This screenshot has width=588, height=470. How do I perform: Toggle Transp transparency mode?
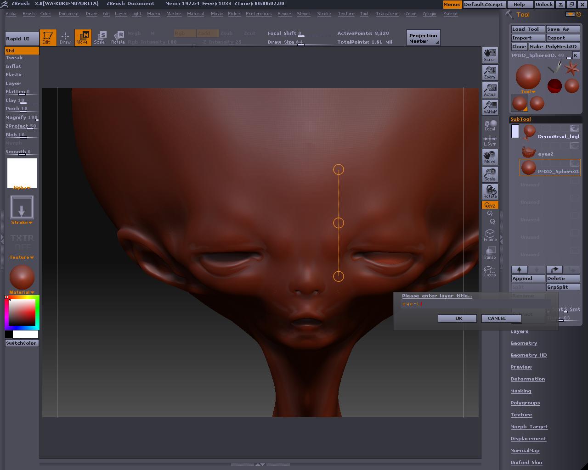[x=490, y=253]
